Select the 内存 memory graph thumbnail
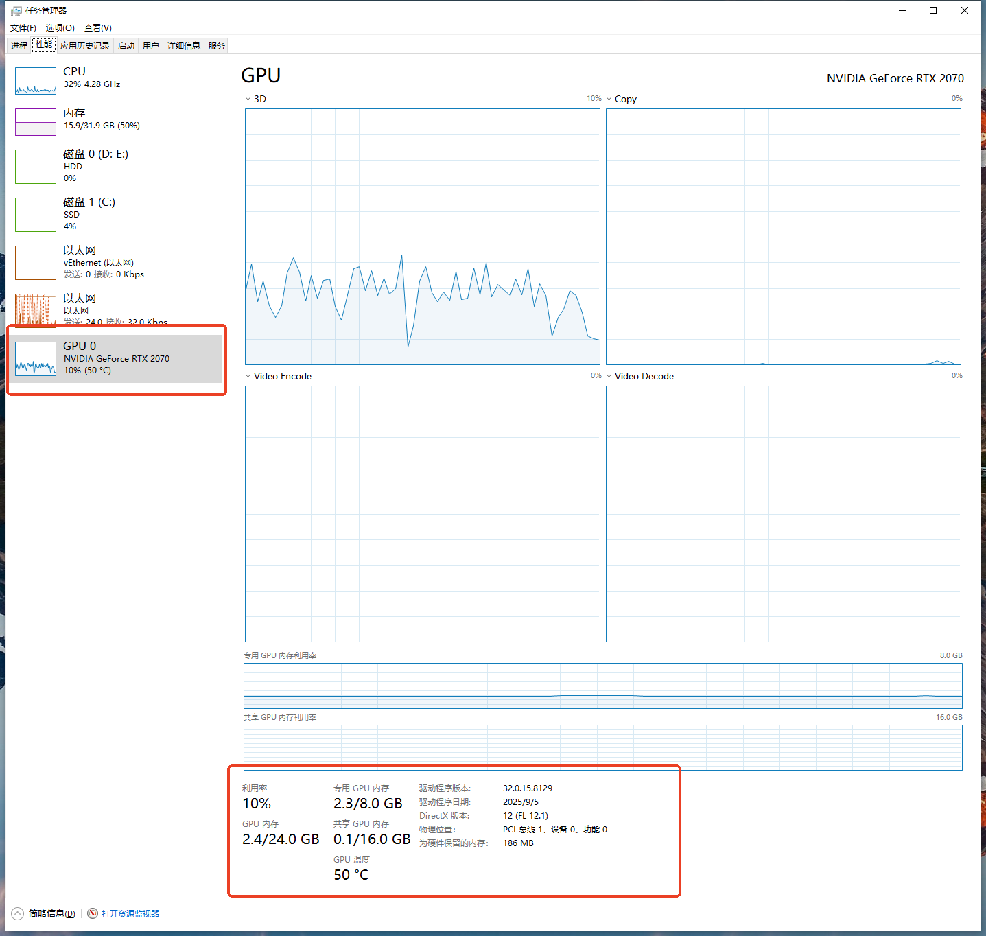The image size is (986, 936). coord(36,122)
